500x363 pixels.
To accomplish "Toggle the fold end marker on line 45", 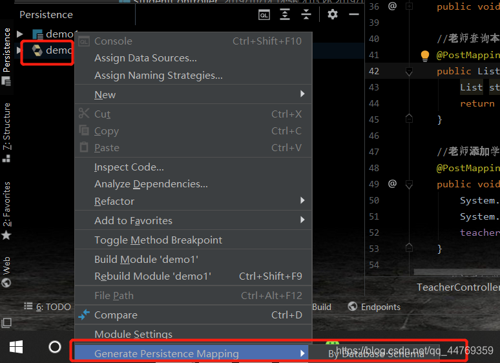I will point(409,119).
